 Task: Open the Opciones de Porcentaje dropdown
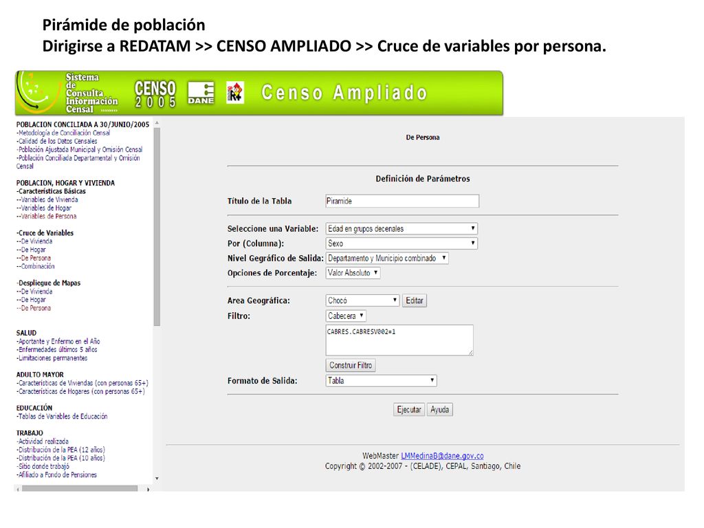(x=353, y=273)
